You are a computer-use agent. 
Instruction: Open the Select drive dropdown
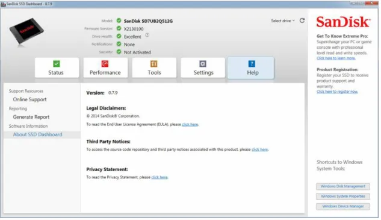tap(283, 21)
